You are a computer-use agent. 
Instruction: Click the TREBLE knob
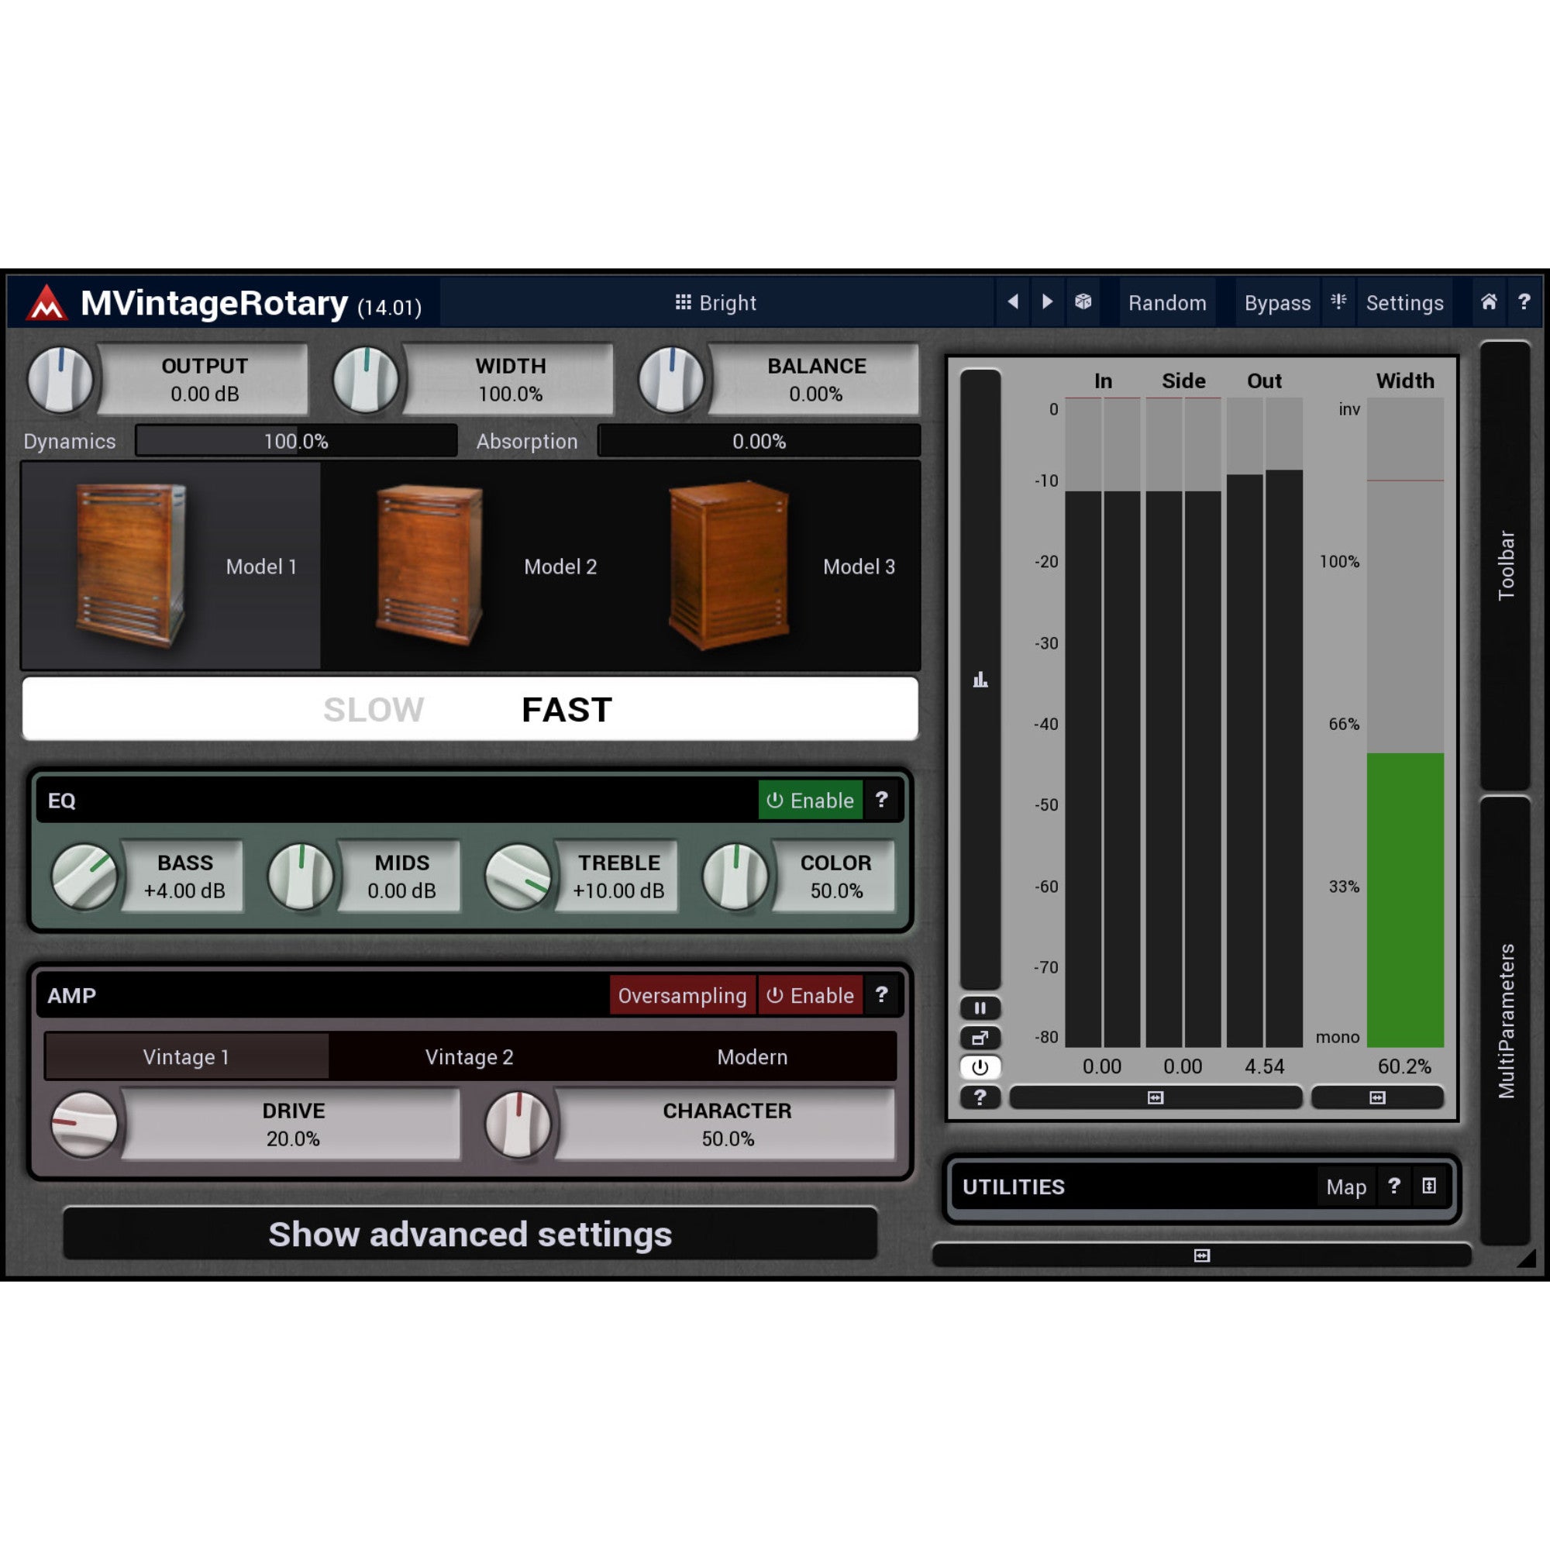(518, 877)
